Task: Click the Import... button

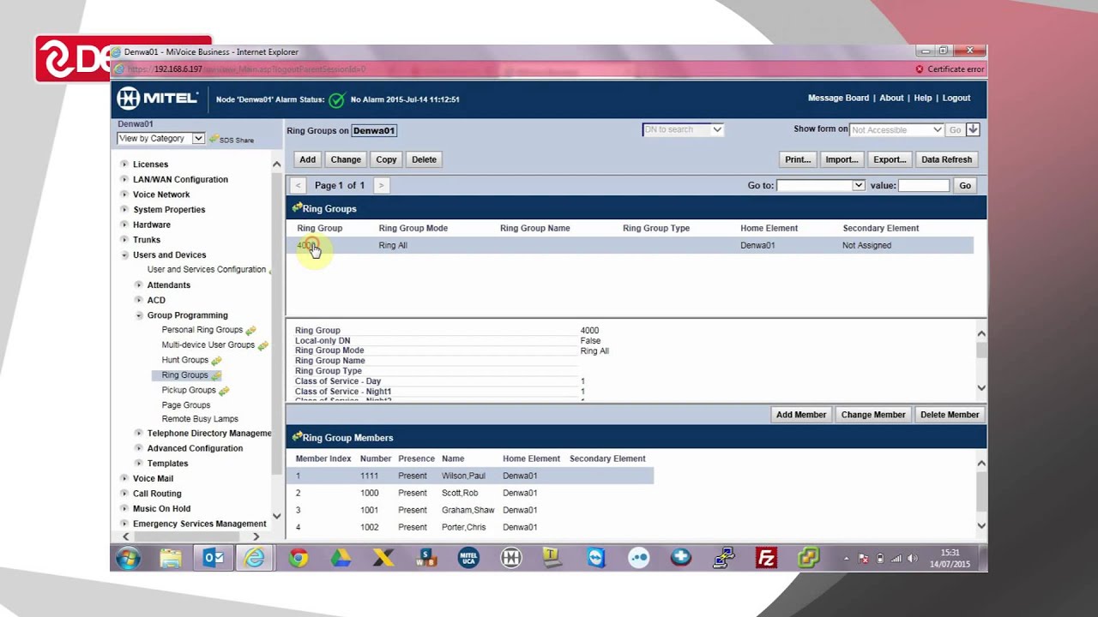Action: tap(842, 159)
